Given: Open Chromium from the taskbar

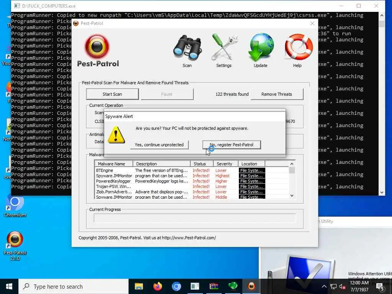Looking at the screenshot, I should pos(176,286).
